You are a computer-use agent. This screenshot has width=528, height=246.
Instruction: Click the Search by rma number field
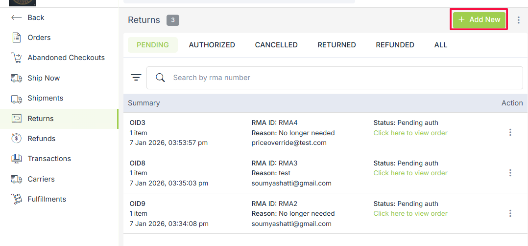(x=338, y=78)
